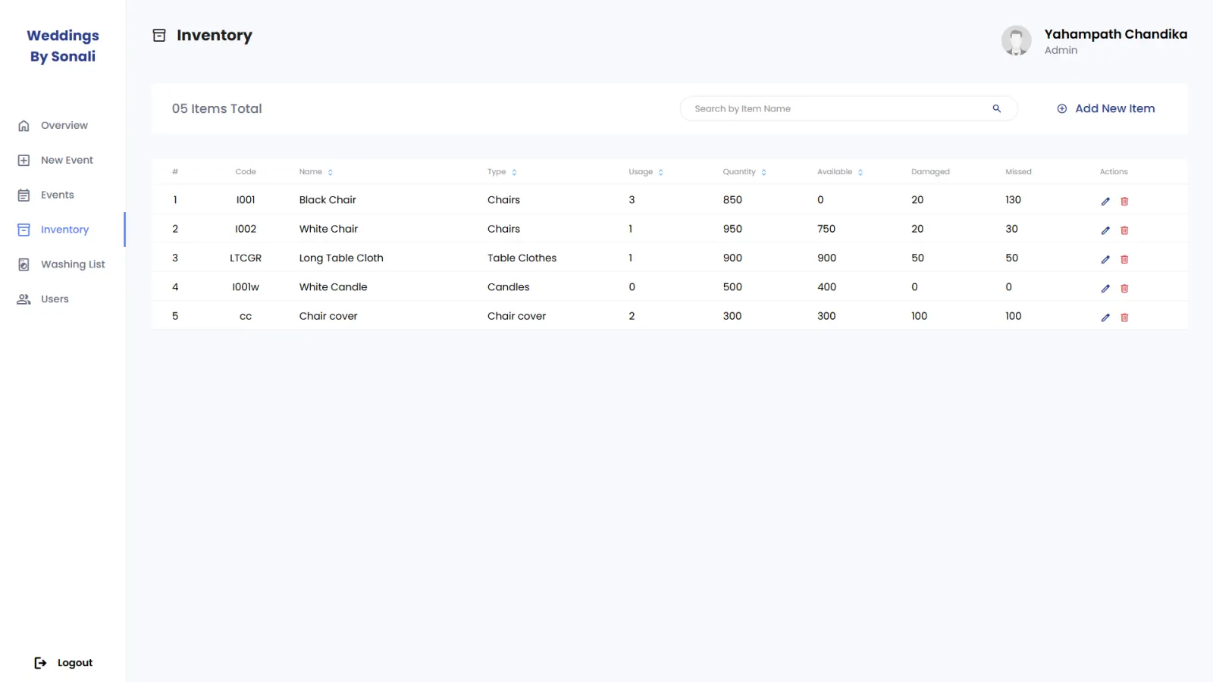The width and height of the screenshot is (1213, 682).
Task: Delete the Chair cover item
Action: pos(1124,318)
